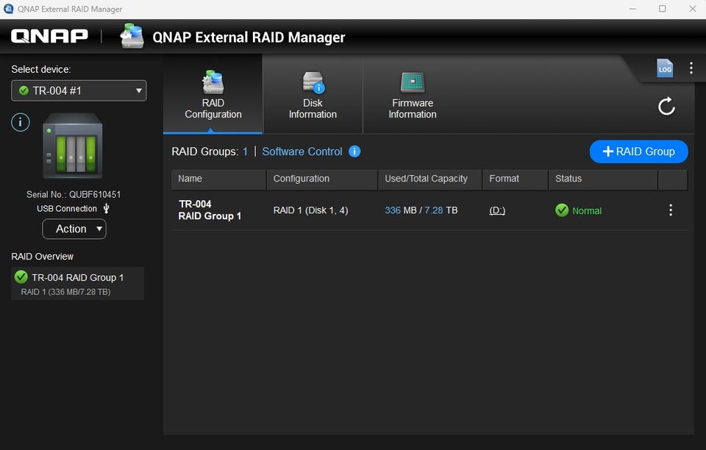Maximize the RAID Manager window

pyautogui.click(x=663, y=9)
